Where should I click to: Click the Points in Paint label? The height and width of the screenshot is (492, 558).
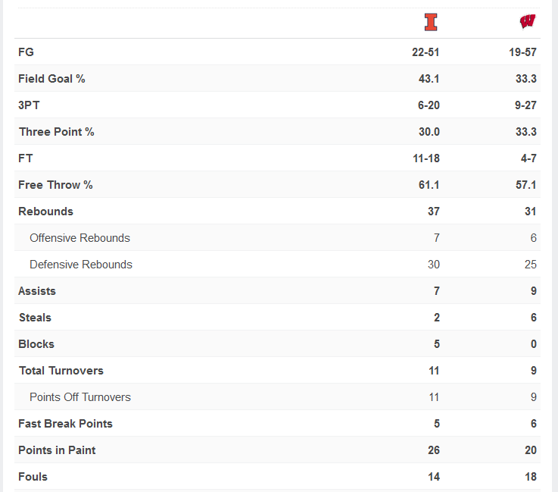(x=57, y=450)
